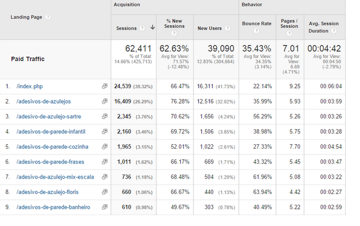
Task: Open external icon for /adesivos-de-parede-infantil row
Action: [x=105, y=132]
